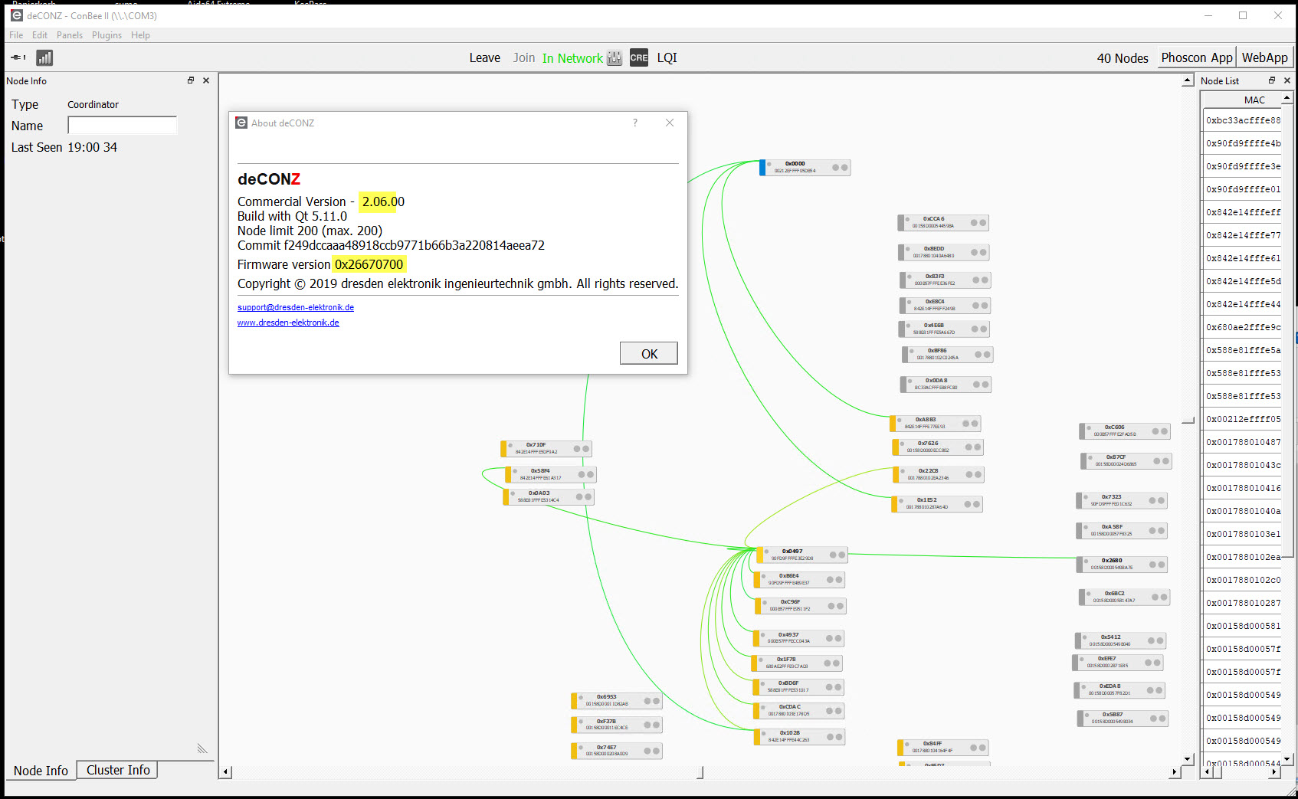
Task: Visit the www.dresden-elektronik.de website link
Action: pos(288,323)
